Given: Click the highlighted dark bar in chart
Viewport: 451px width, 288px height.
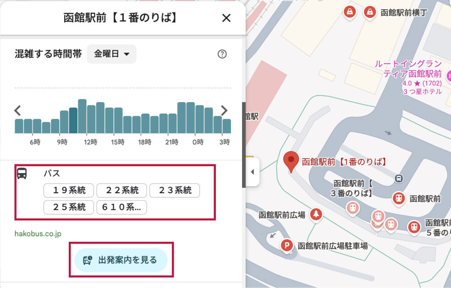Looking at the screenshot, I should tap(73, 120).
